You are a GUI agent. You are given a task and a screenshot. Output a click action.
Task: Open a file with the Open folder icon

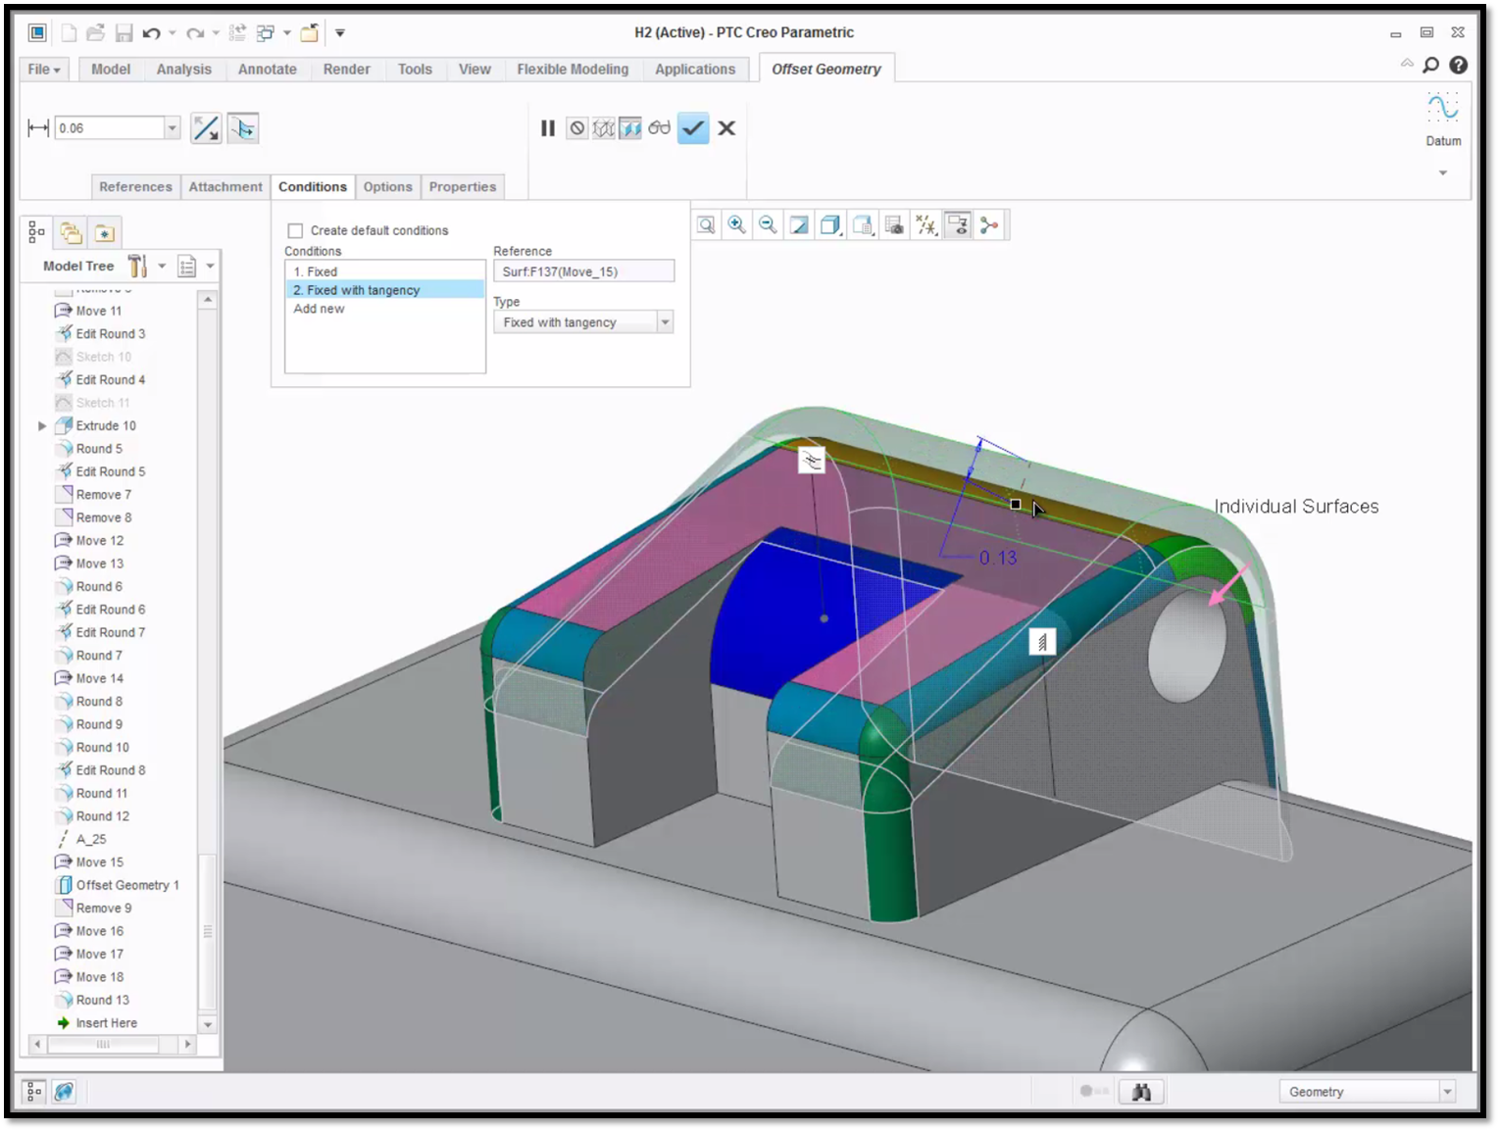(95, 33)
